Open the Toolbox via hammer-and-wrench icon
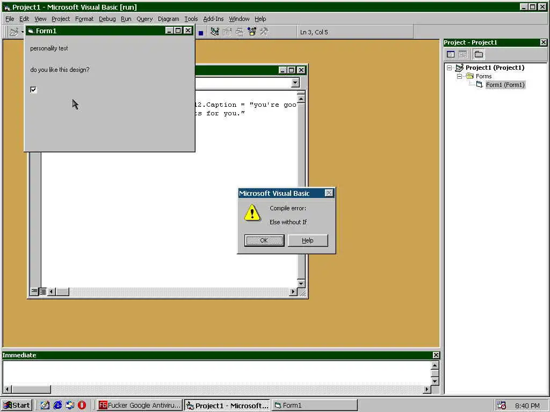The image size is (550, 412). click(264, 32)
